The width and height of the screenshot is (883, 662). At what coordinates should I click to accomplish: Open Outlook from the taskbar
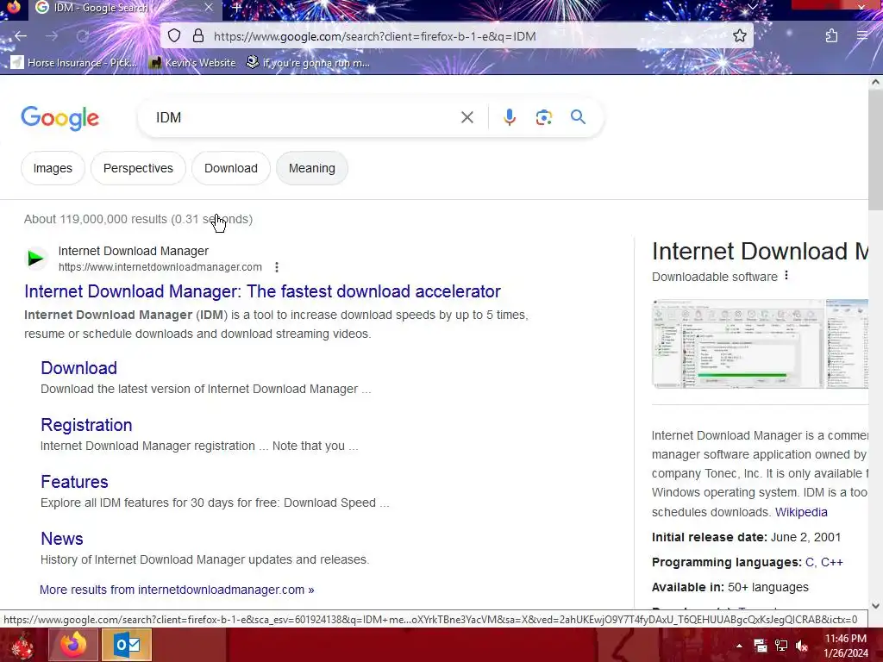(128, 645)
